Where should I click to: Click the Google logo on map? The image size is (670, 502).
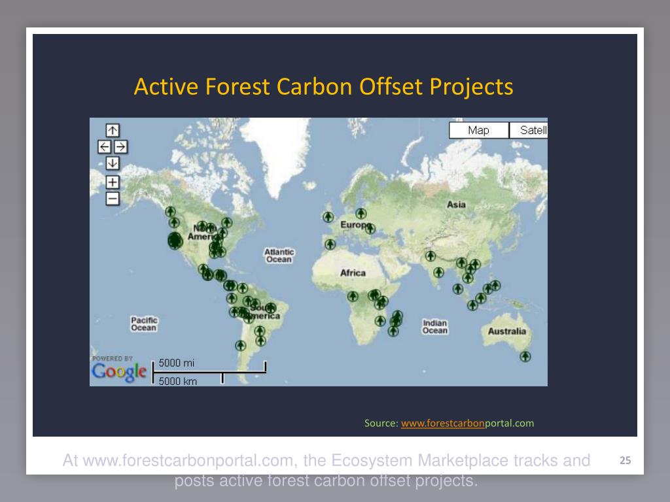pos(119,372)
